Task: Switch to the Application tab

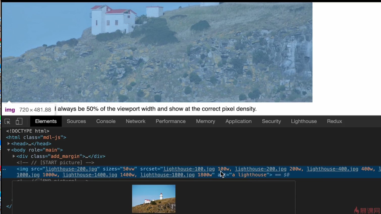Action: coord(238,121)
